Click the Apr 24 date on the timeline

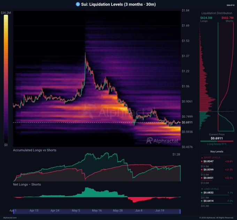point(55,211)
